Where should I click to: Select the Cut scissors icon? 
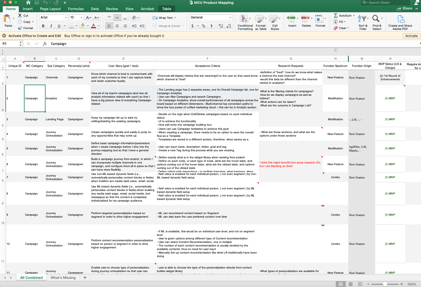pyautogui.click(x=20, y=16)
